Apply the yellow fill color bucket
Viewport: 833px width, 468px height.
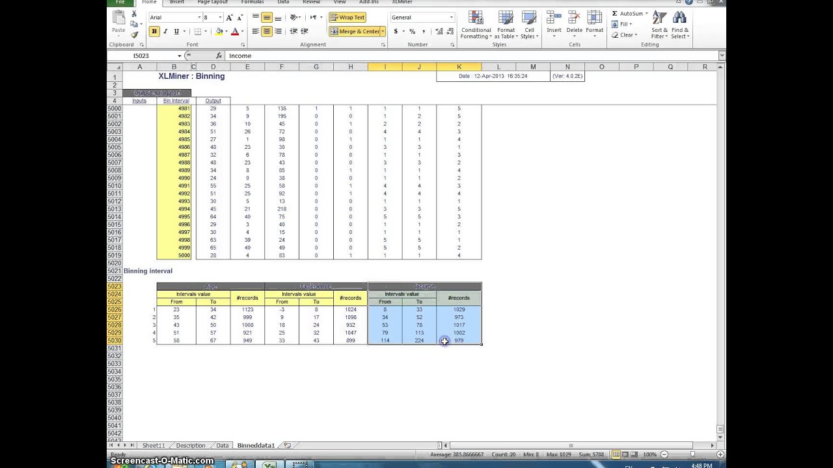[219, 31]
